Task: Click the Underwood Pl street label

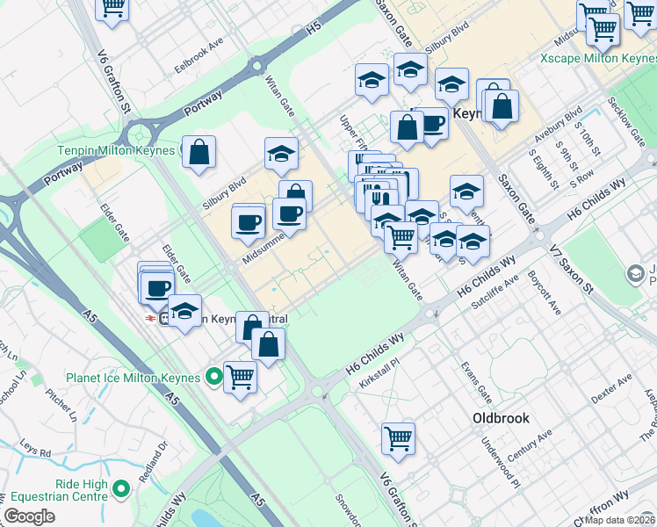Action: click(x=501, y=463)
